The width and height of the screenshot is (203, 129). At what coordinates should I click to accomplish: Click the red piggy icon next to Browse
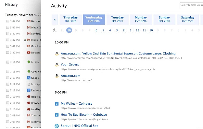click(29, 103)
